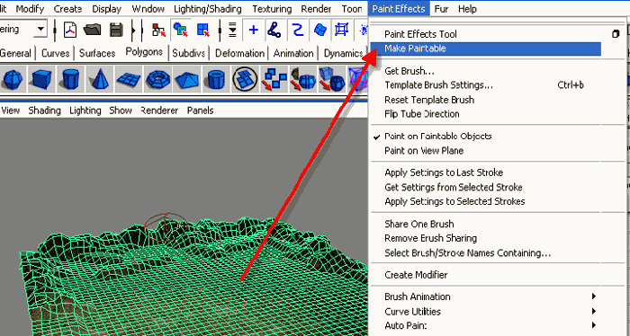Open the viewport Shading panel menu
Image resolution: width=630 pixels, height=336 pixels.
coord(44,111)
